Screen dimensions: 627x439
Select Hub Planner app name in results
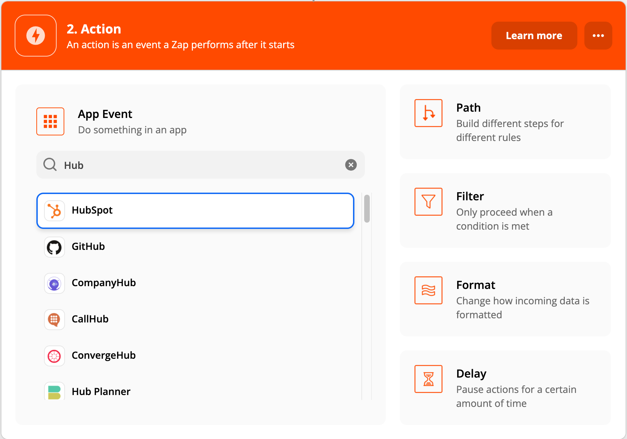(x=101, y=392)
